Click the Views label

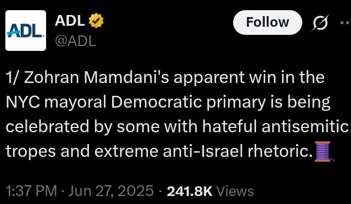(x=235, y=192)
